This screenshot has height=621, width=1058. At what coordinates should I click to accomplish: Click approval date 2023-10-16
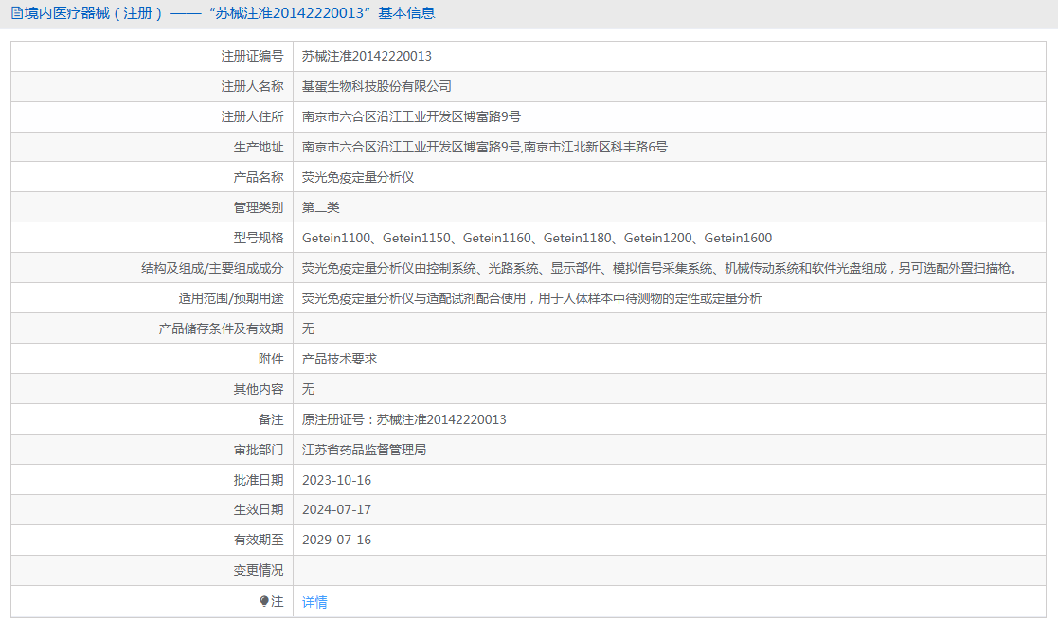click(336, 481)
